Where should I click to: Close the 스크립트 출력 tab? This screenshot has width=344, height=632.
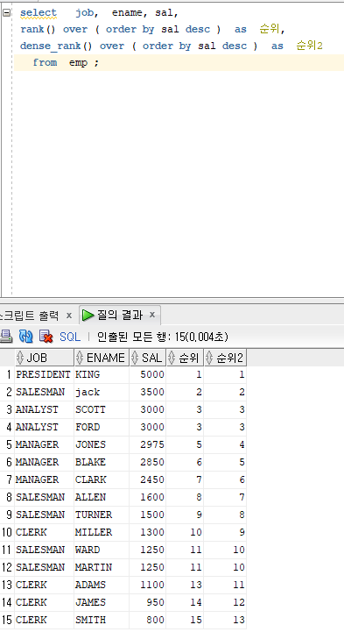coord(69,316)
